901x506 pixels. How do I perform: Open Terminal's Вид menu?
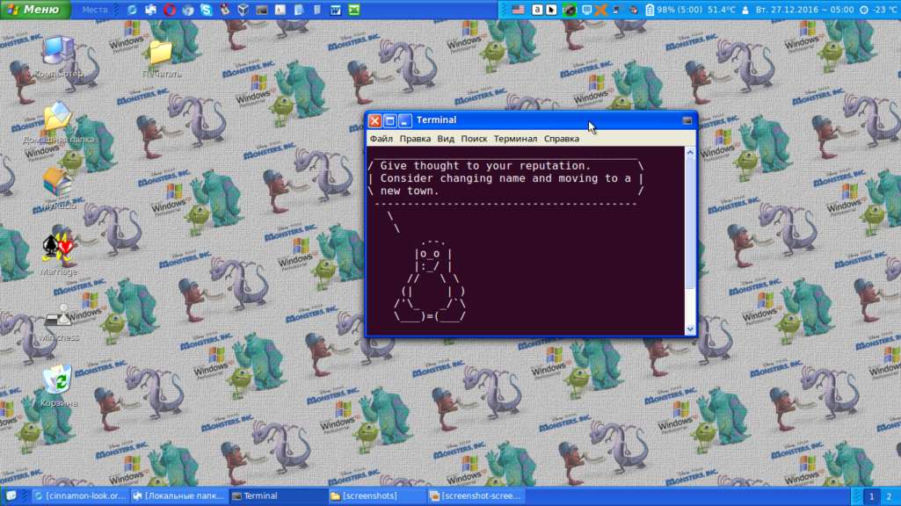[x=446, y=139]
